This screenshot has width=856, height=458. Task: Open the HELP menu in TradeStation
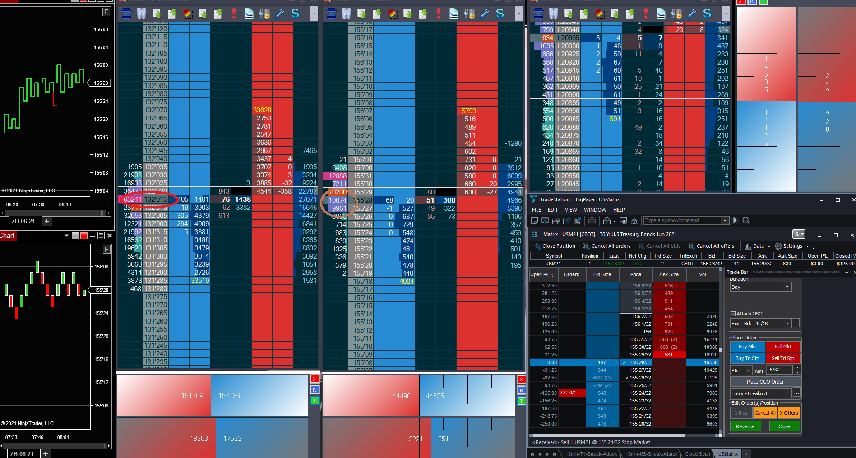(619, 210)
